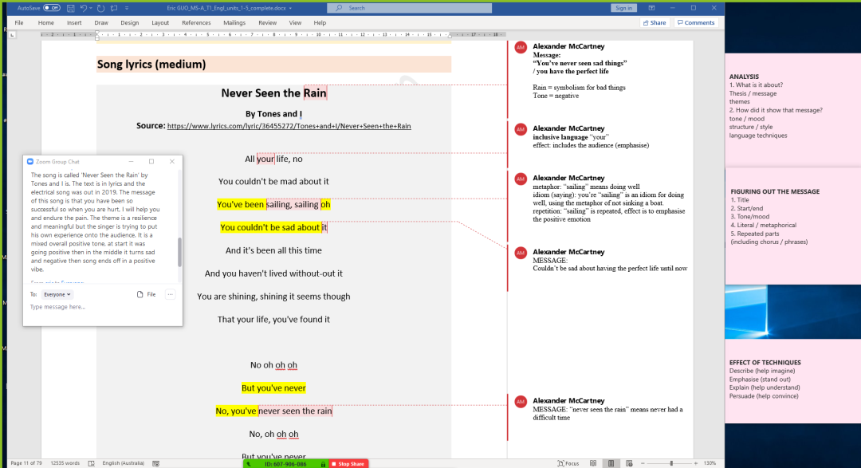
Task: Click the Save icon in title bar
Action: tap(70, 8)
